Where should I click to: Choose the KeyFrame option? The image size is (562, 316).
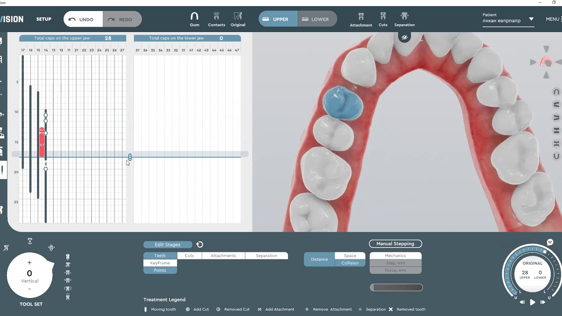click(160, 263)
